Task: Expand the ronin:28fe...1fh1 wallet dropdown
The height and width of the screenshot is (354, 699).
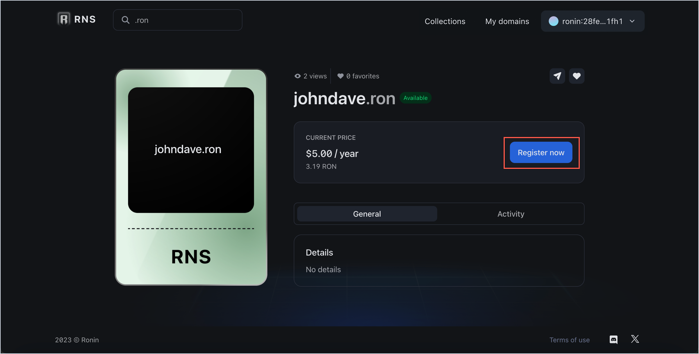Action: pyautogui.click(x=592, y=21)
